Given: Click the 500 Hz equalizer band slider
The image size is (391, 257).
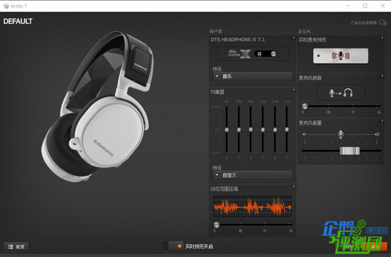Looking at the screenshot, I should (x=250, y=129).
